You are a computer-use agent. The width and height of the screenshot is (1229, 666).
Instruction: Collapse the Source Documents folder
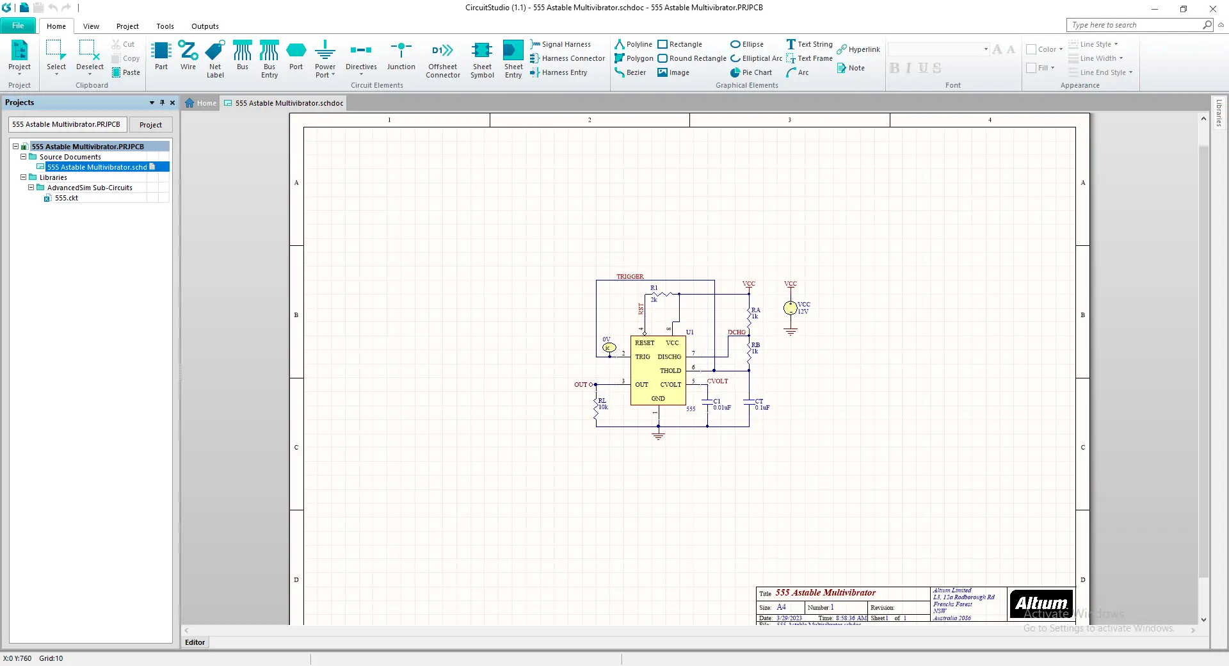[23, 156]
